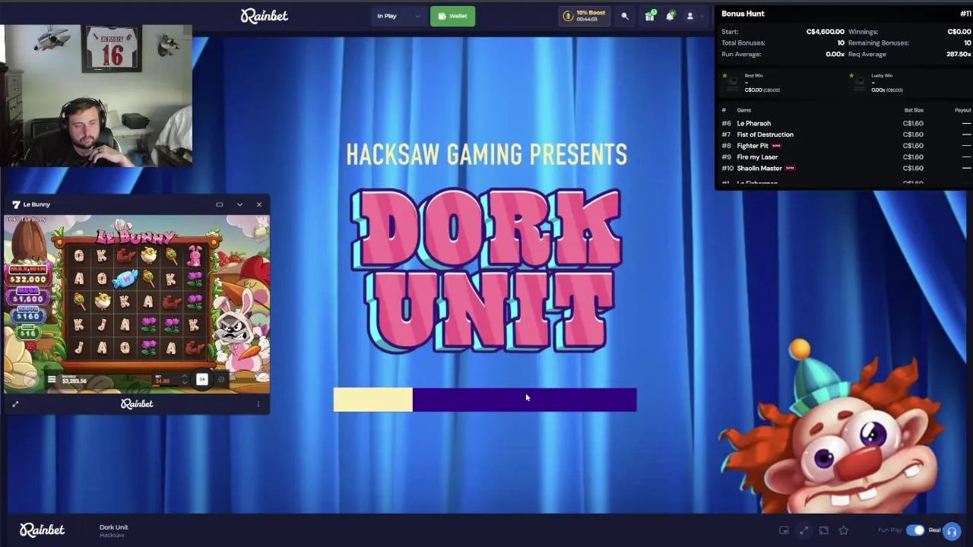Screen dimensions: 973x547
Task: Click the Dork Unit game title
Action: (x=114, y=527)
